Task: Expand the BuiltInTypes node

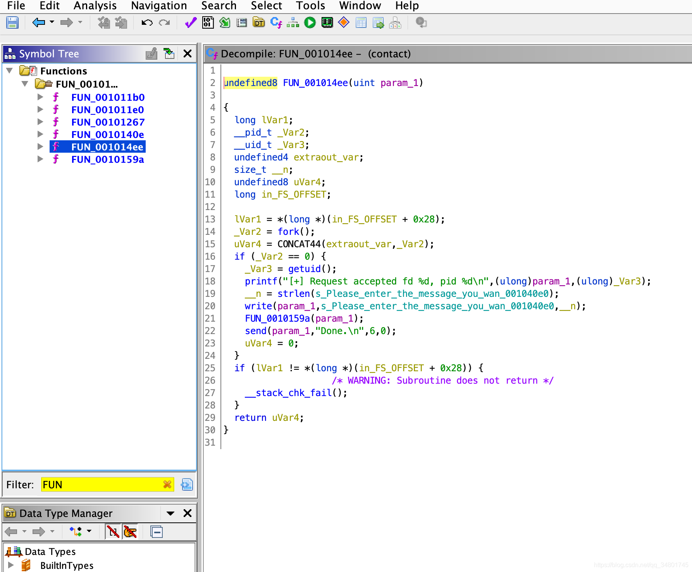Action: pos(11,565)
